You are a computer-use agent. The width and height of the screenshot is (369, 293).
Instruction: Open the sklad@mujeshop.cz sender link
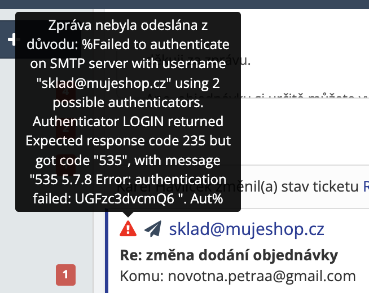point(247,229)
